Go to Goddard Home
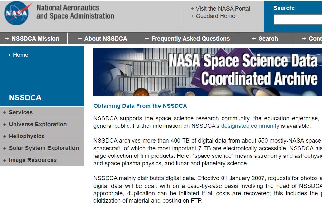 [213, 16]
